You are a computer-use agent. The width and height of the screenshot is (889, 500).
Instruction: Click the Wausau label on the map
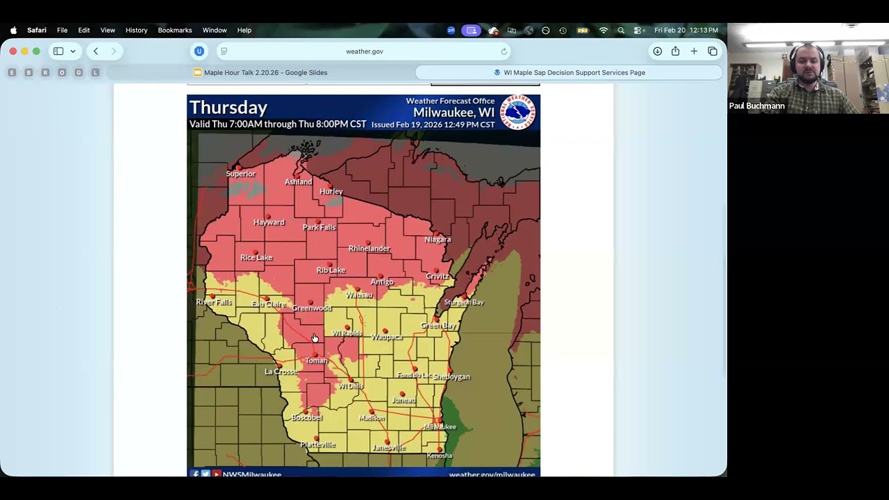pyautogui.click(x=359, y=295)
